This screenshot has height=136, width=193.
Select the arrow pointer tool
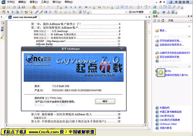click(x=8, y=12)
